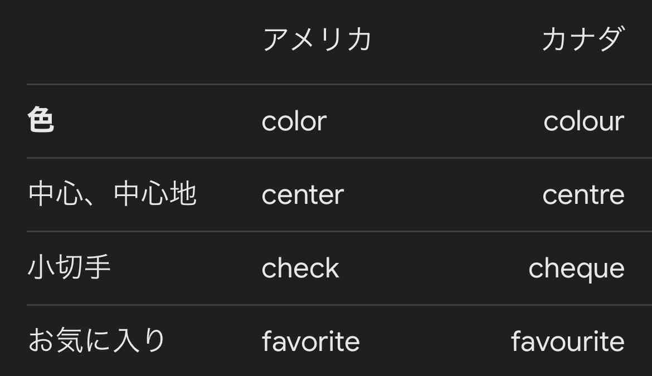Select the 中心、中心地 row label
The height and width of the screenshot is (376, 652).
[112, 194]
